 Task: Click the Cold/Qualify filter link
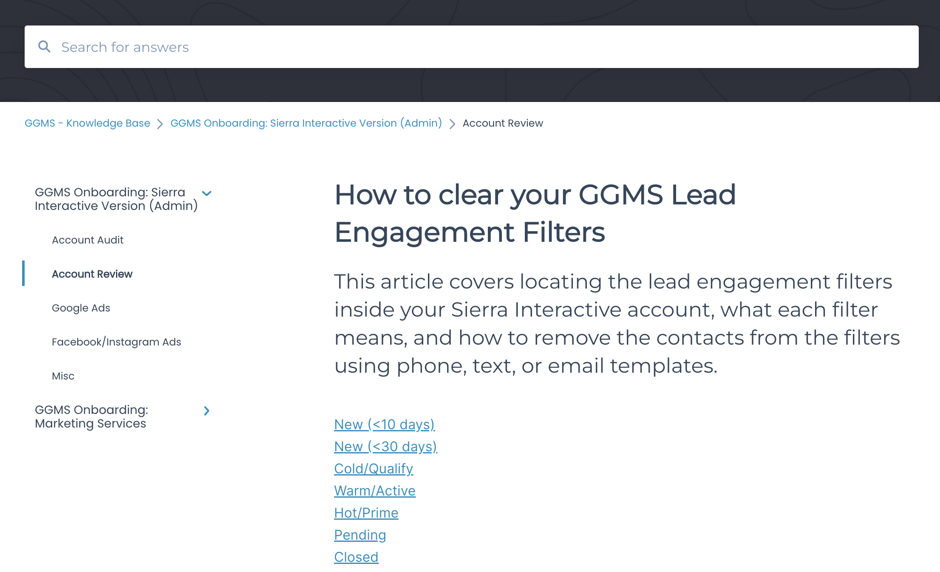pyautogui.click(x=373, y=468)
